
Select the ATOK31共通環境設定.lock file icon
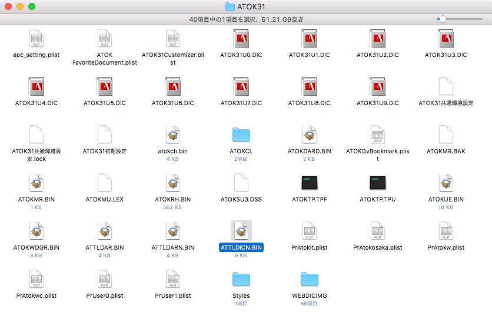click(36, 135)
